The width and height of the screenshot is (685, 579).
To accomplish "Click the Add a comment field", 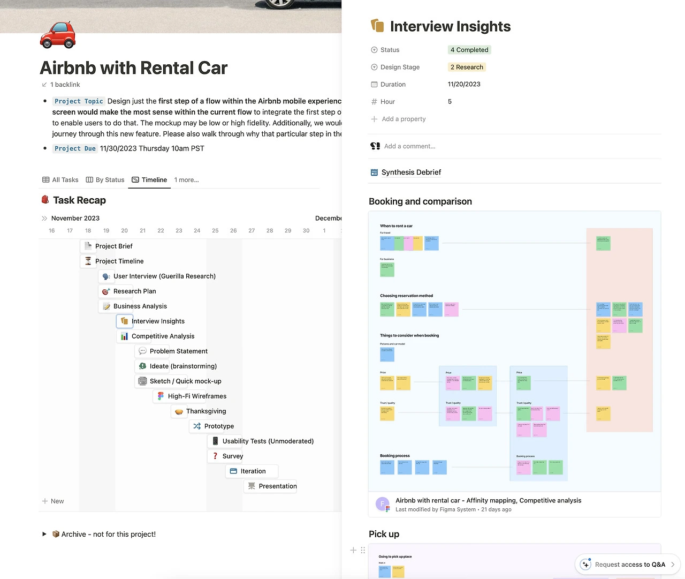I will pyautogui.click(x=409, y=146).
